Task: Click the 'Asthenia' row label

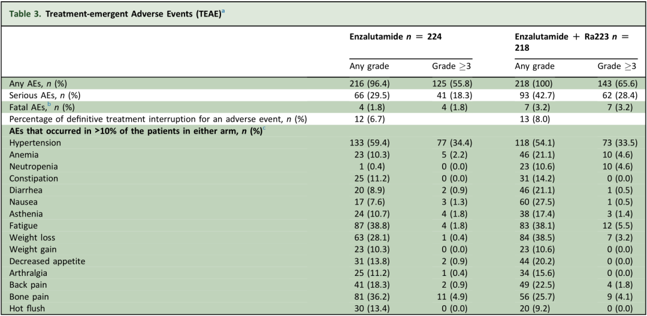Action: [x=26, y=214]
